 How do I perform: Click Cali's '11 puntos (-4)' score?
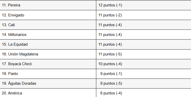pos(110,25)
